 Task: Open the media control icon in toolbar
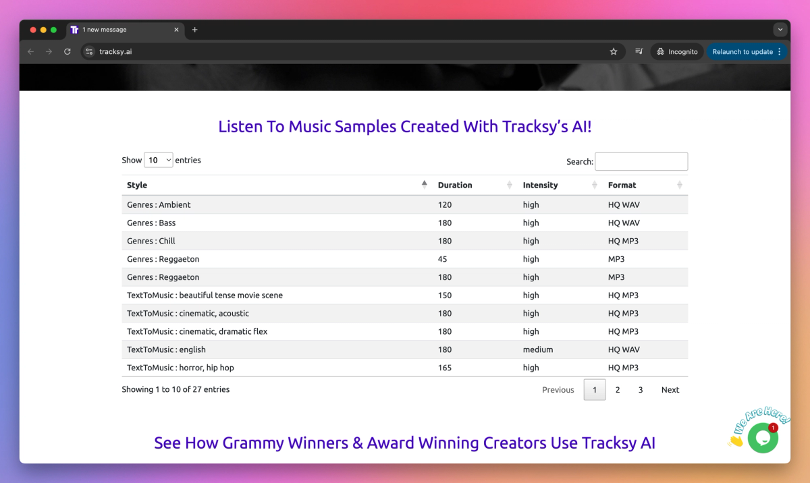pyautogui.click(x=639, y=51)
